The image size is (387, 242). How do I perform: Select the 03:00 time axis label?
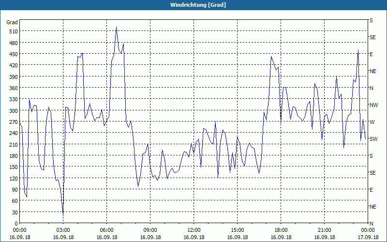coord(63,230)
